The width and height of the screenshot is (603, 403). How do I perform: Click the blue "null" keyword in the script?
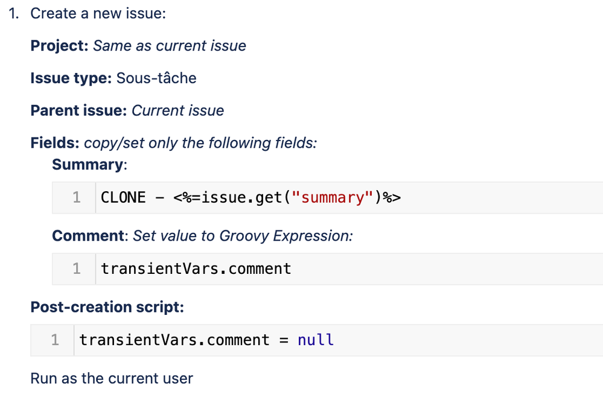tap(316, 340)
